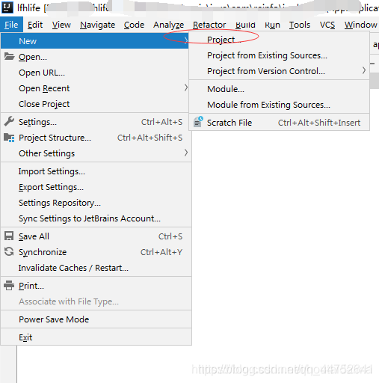Screen dimensions: 379x383
Task: Click the printer icon beside Print...
Action: point(9,286)
